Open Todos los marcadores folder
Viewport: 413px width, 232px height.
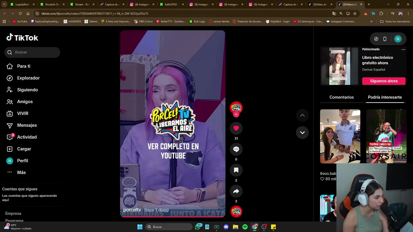(x=395, y=22)
